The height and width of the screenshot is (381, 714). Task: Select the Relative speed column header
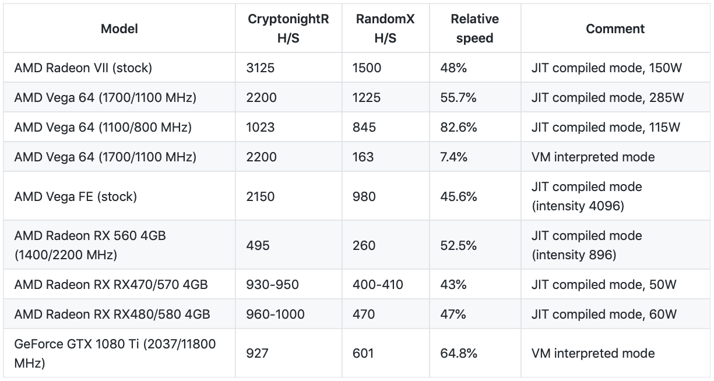(x=474, y=29)
